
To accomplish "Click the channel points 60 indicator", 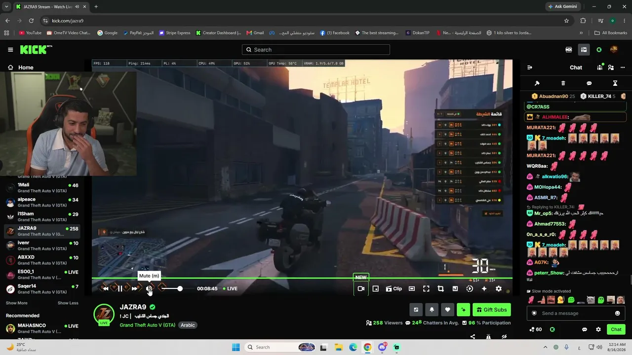I will 535,329.
